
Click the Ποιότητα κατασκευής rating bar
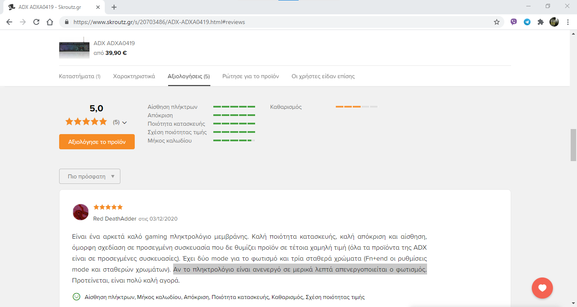234,124
